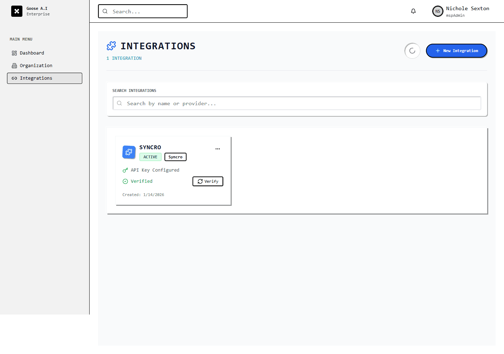Click the green Verified checkmark icon
Image resolution: width=504 pixels, height=354 pixels.
[125, 181]
